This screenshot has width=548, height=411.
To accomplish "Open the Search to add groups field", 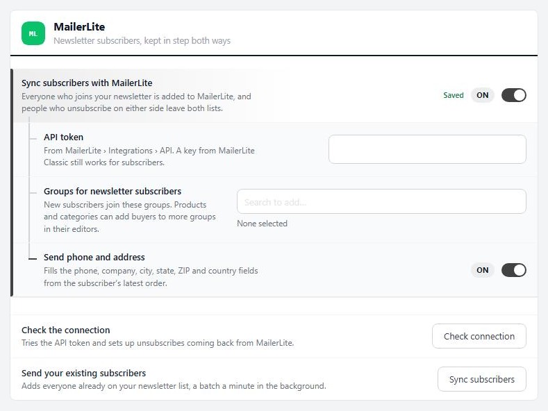I will point(381,201).
